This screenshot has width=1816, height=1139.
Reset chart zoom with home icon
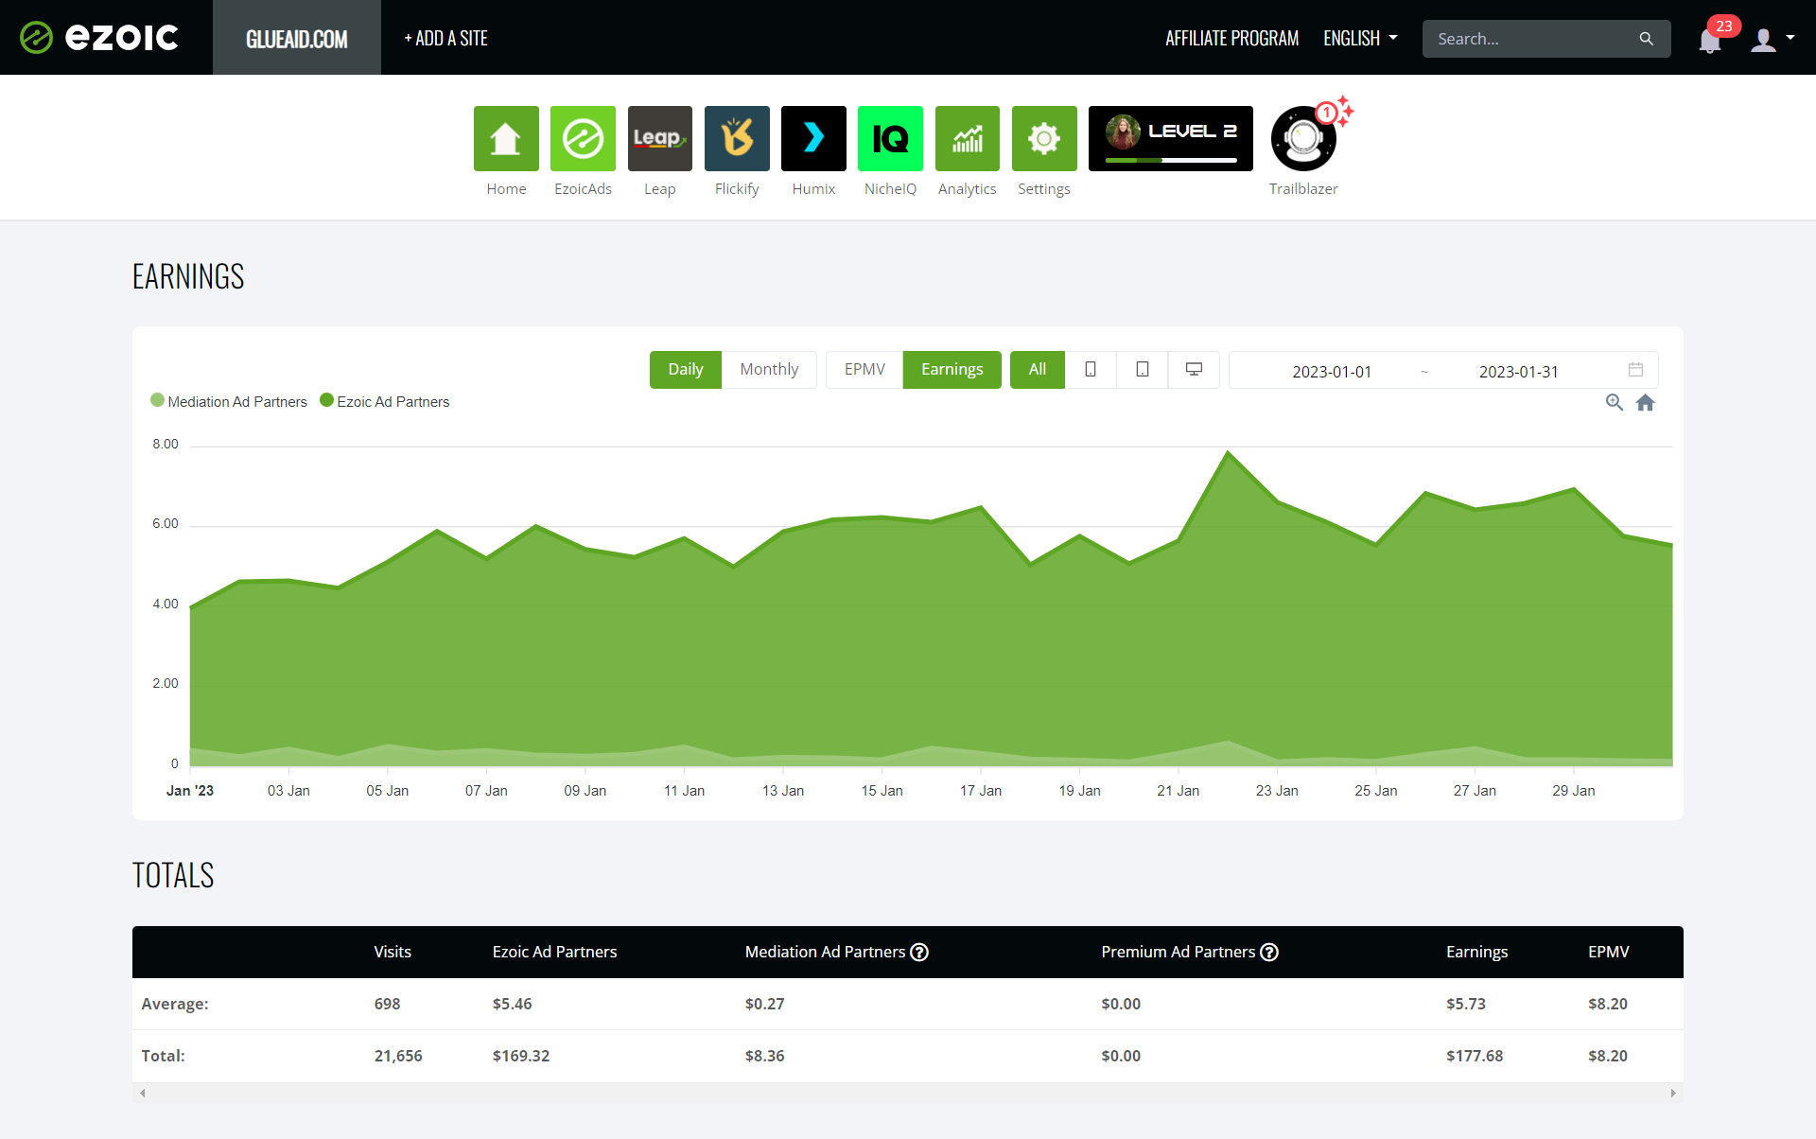pos(1646,403)
